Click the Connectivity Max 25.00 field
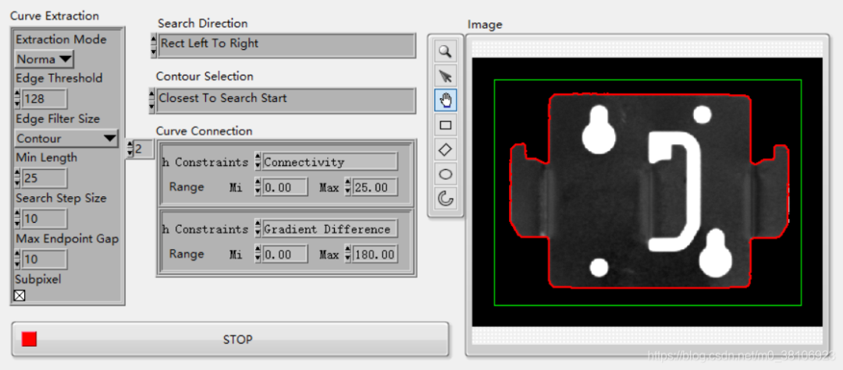Viewport: 843px width, 370px height. click(x=375, y=187)
